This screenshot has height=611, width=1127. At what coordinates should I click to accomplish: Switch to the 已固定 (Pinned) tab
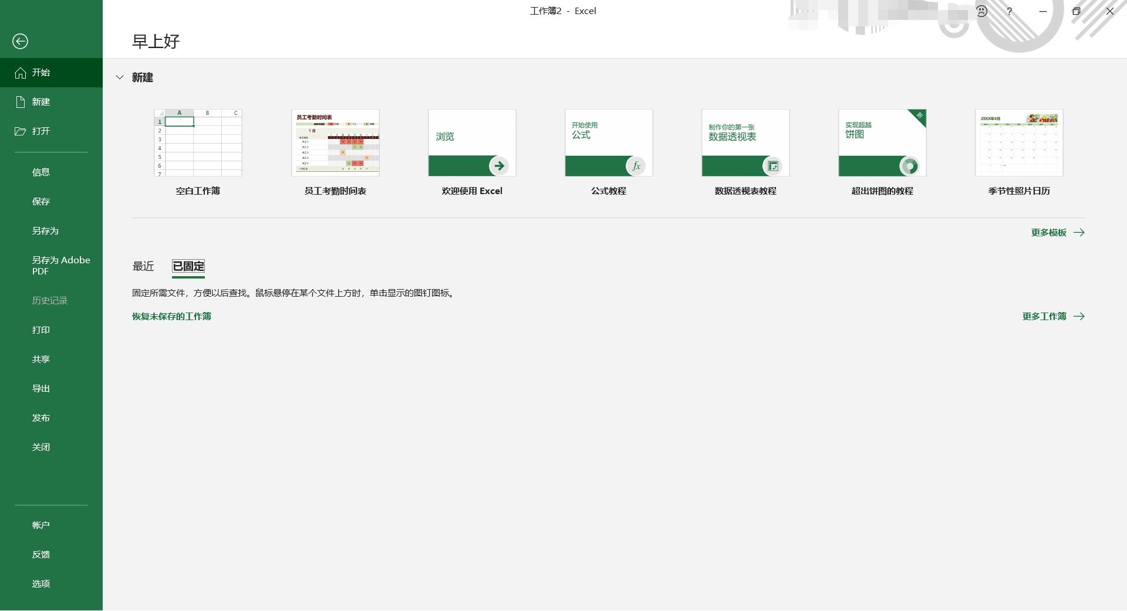pyautogui.click(x=188, y=266)
